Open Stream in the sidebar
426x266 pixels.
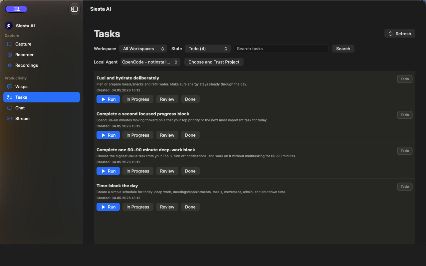[x=42, y=118]
